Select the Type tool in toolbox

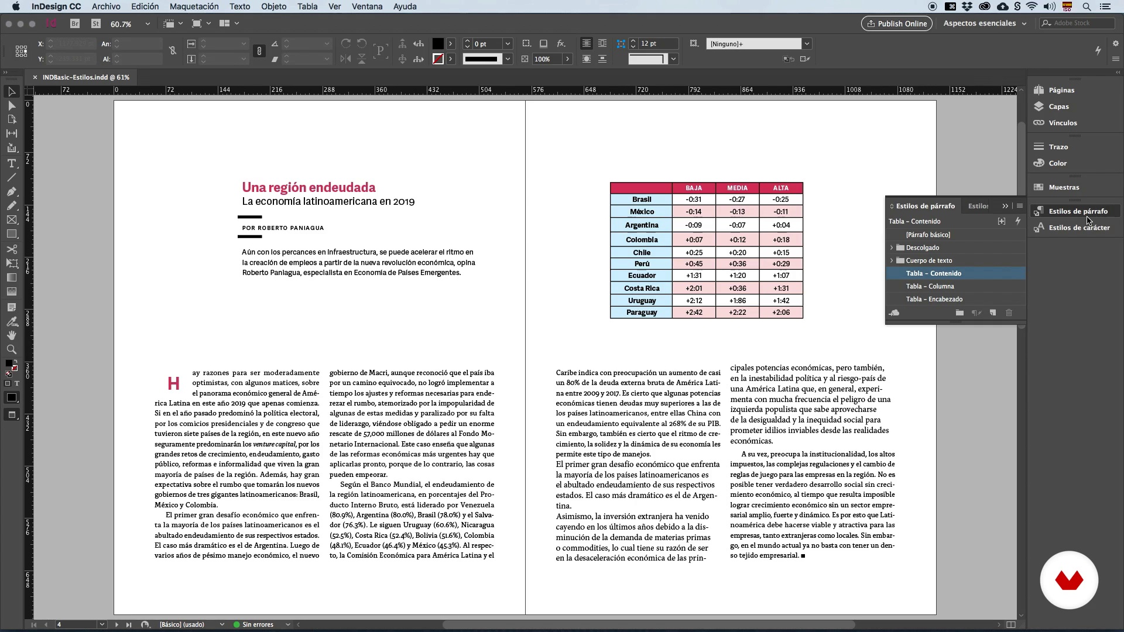(11, 163)
